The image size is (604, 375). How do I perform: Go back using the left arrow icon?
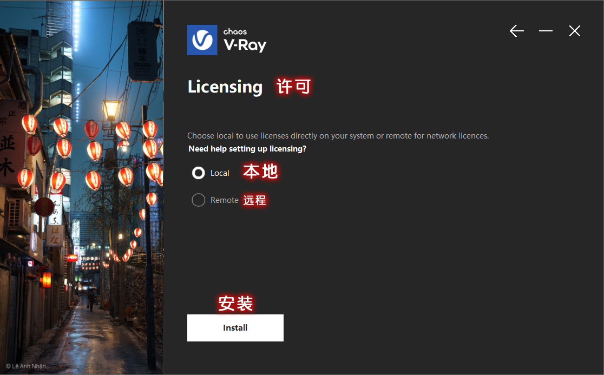516,31
